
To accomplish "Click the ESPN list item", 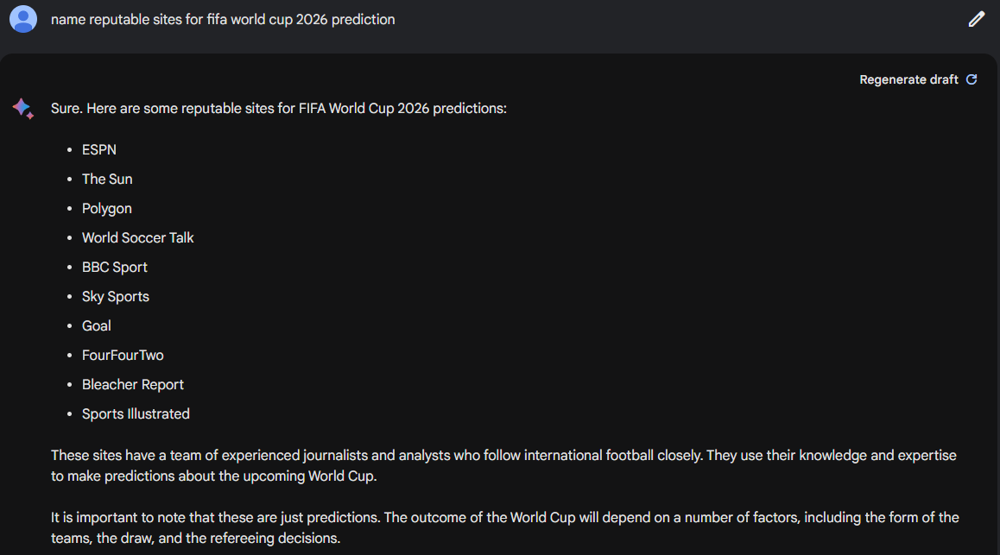I will point(99,150).
